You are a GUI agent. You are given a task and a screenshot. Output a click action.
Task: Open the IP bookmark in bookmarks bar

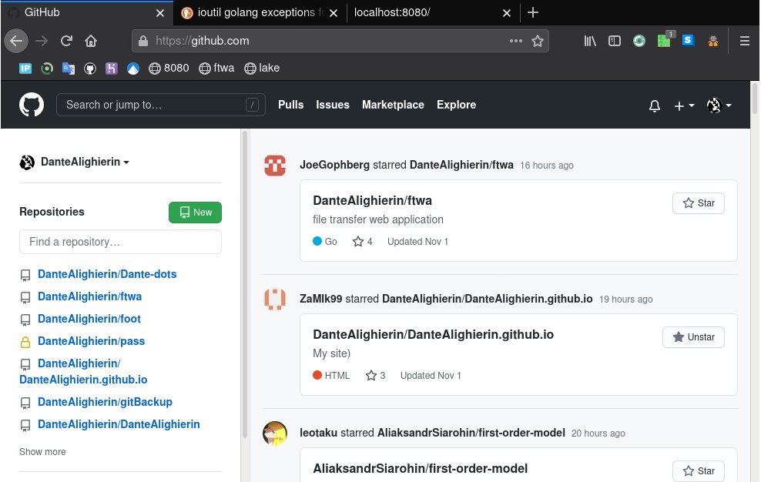coord(25,69)
